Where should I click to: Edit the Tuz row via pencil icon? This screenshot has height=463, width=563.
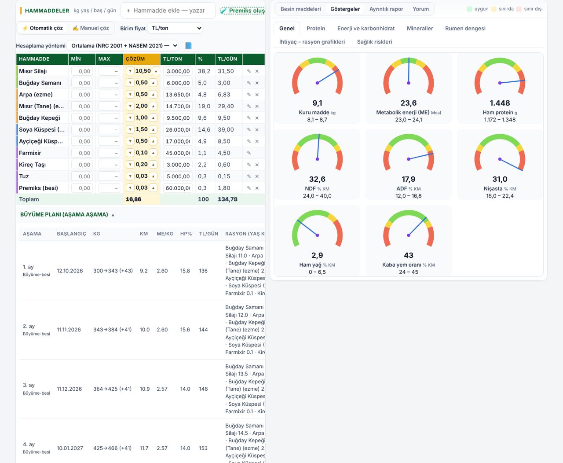coord(249,176)
